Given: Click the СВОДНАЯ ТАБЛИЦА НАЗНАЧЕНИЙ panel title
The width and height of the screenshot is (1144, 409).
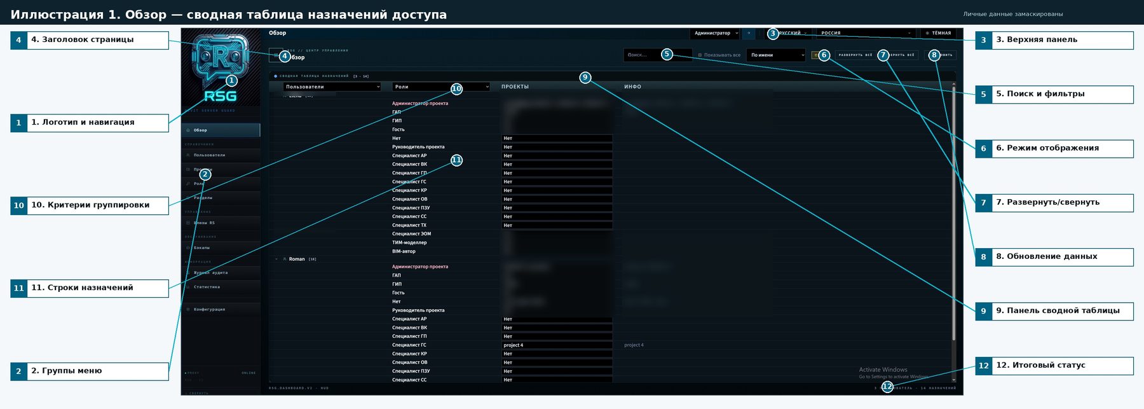Looking at the screenshot, I should [314, 76].
